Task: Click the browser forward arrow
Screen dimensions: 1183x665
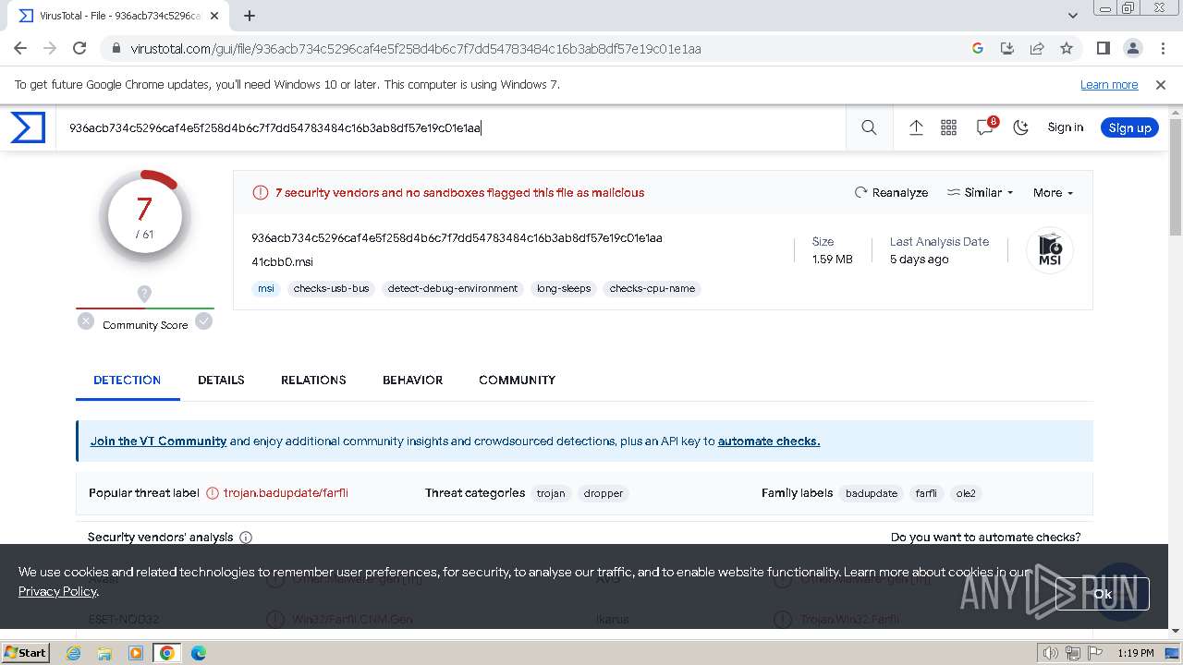Action: coord(50,48)
